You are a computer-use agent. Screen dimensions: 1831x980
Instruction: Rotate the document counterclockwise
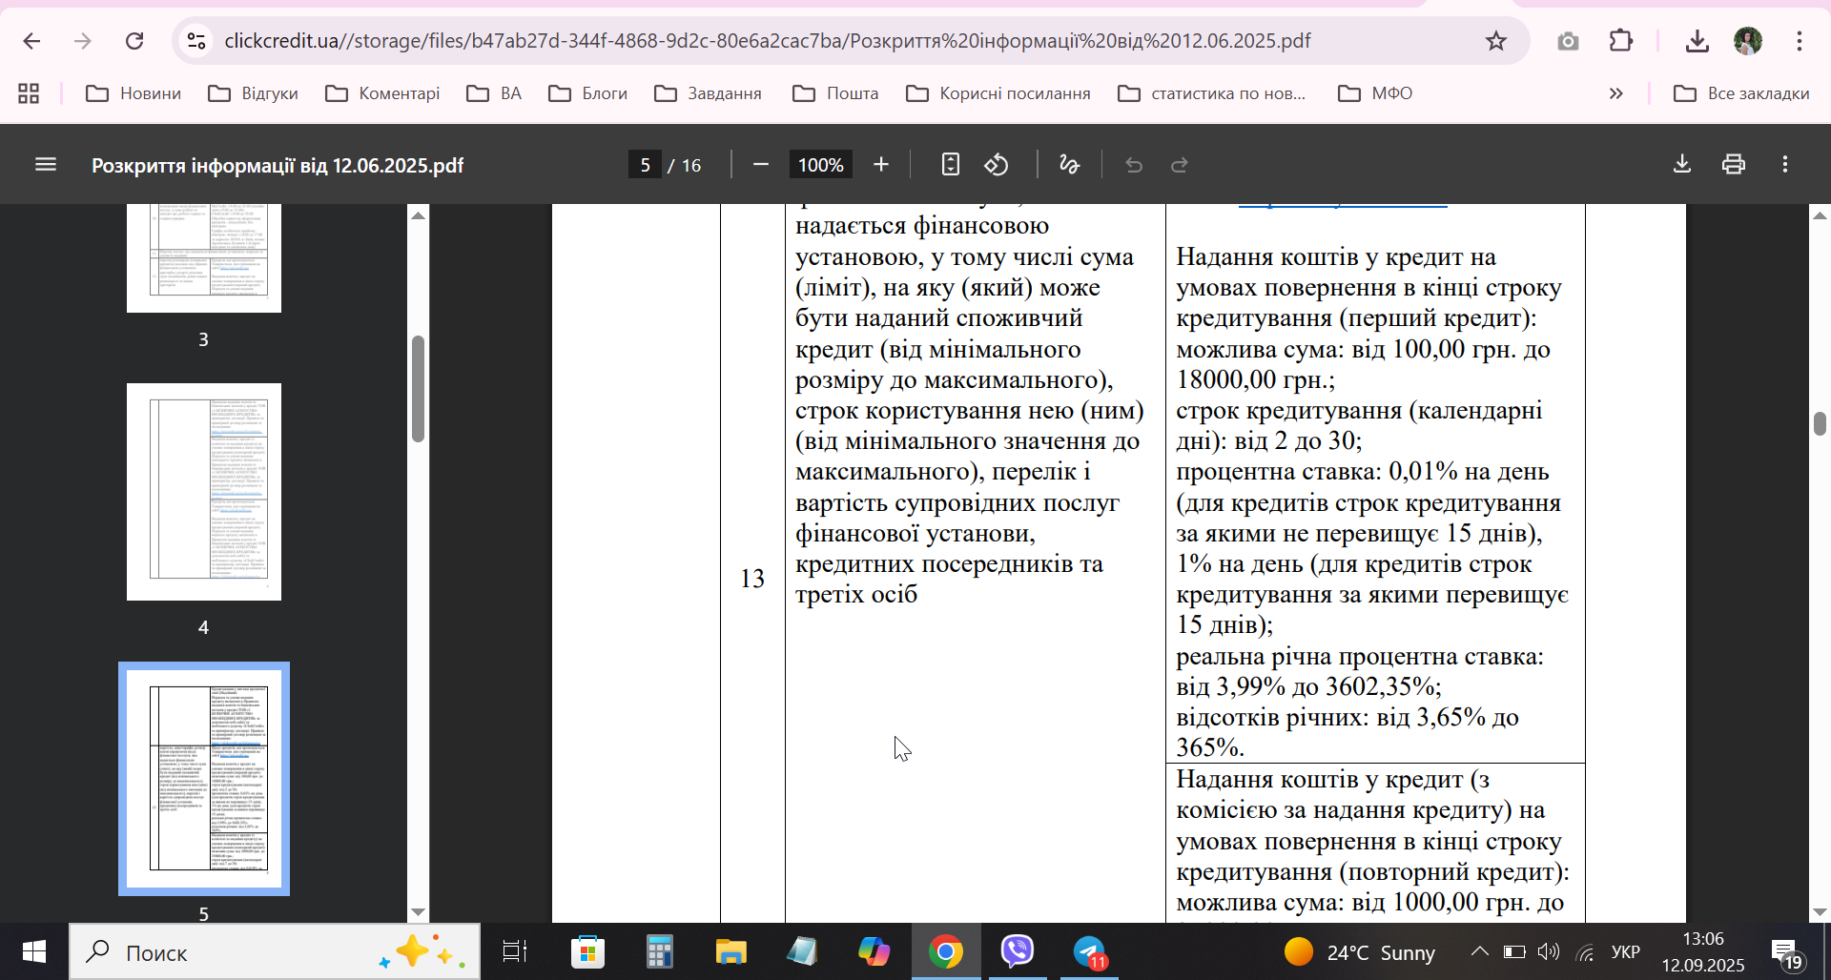(997, 165)
